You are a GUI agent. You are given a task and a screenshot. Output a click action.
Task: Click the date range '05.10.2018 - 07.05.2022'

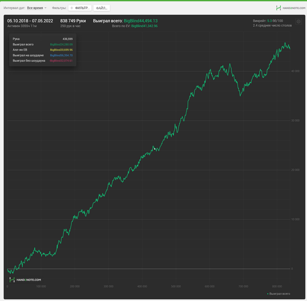(x=30, y=21)
